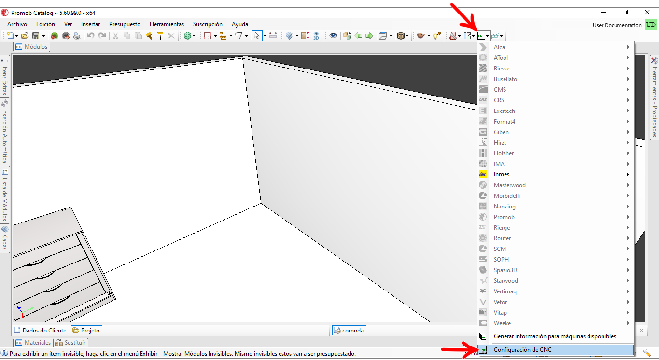Select the paint roller tool
The image size is (659, 360).
pyautogui.click(x=160, y=36)
